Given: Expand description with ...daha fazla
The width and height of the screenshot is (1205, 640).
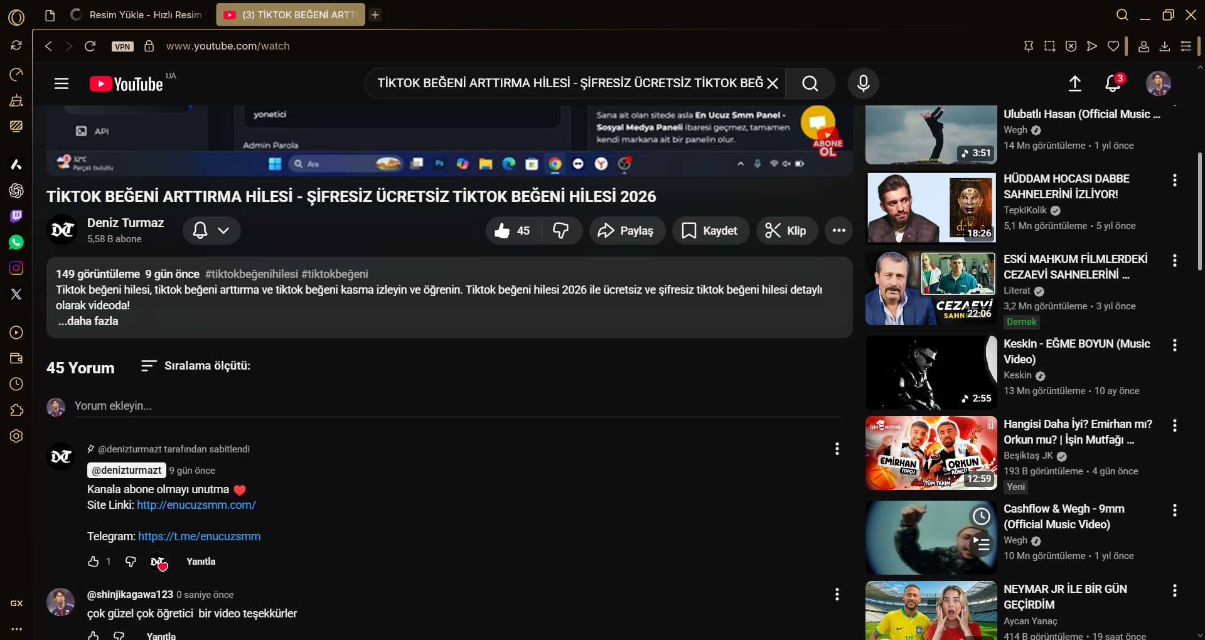Looking at the screenshot, I should pyautogui.click(x=87, y=321).
